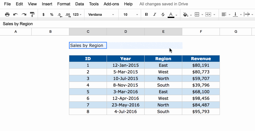
Task: Click the Redo arrow
Action: tap(24, 14)
